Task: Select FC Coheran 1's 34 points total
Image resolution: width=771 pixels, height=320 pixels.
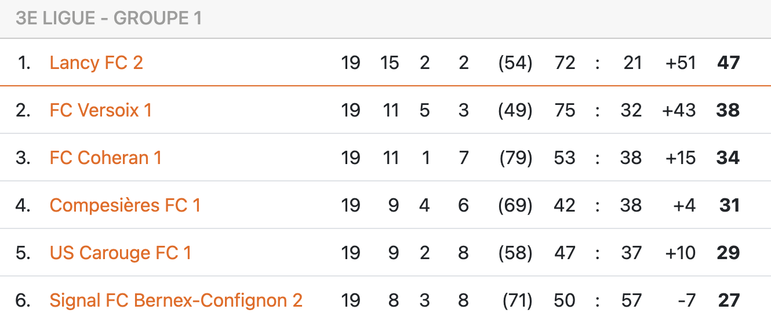Action: point(729,158)
